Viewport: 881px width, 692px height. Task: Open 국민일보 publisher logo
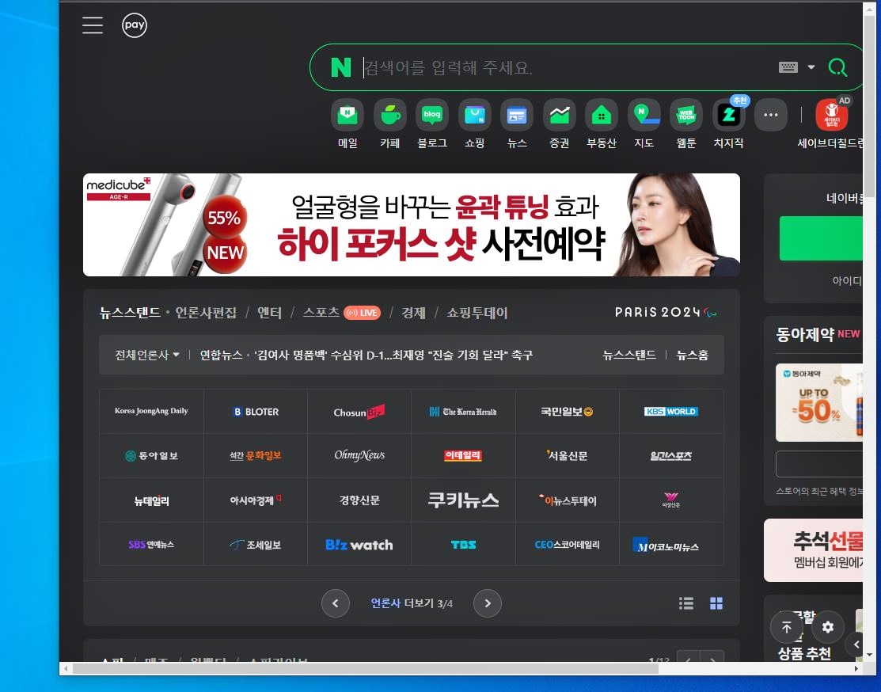pyautogui.click(x=568, y=412)
